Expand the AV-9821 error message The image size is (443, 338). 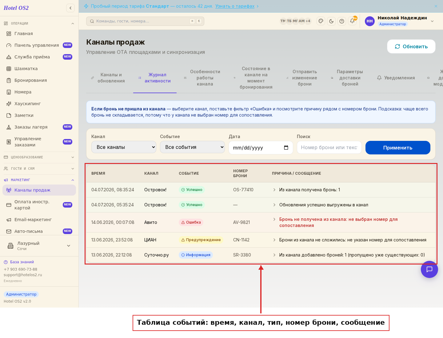coord(274,219)
